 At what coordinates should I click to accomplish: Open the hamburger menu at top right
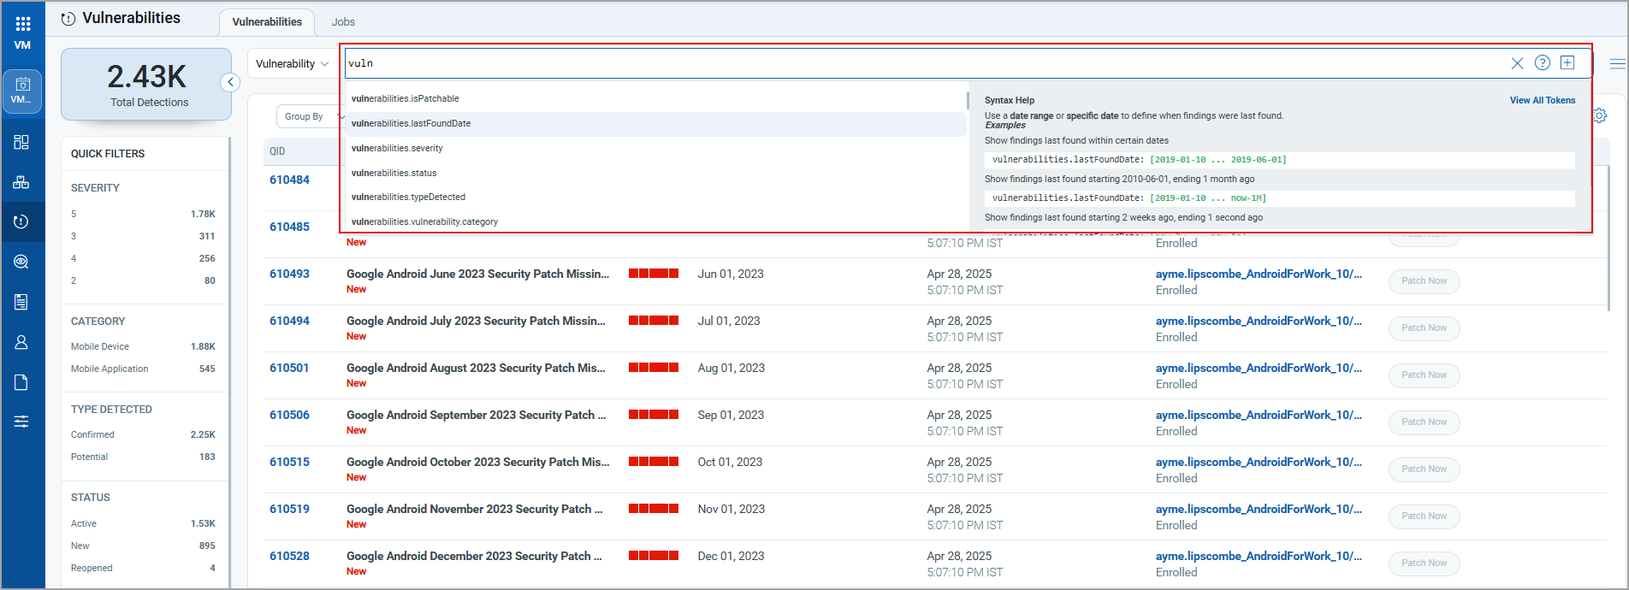pos(1617,63)
